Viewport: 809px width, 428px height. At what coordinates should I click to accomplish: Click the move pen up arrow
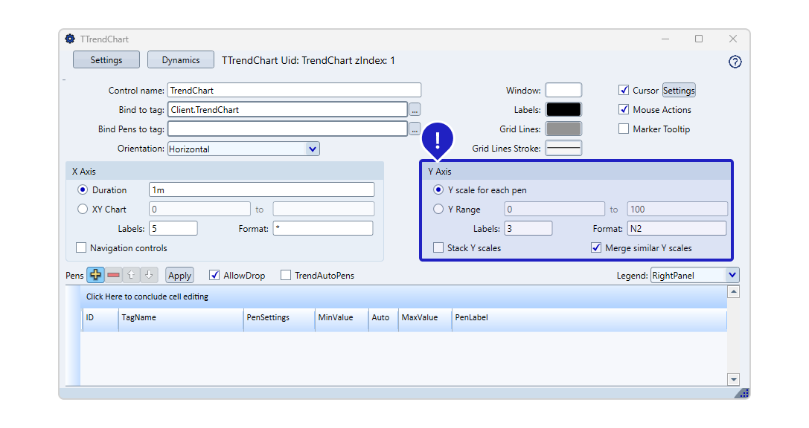click(131, 275)
